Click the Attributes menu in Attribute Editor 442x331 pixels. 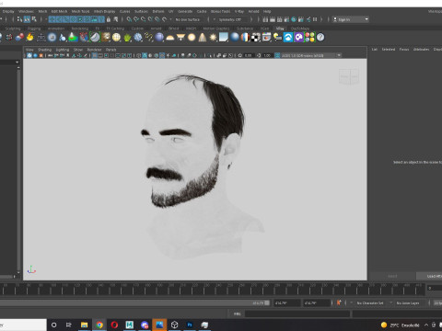[x=421, y=50]
